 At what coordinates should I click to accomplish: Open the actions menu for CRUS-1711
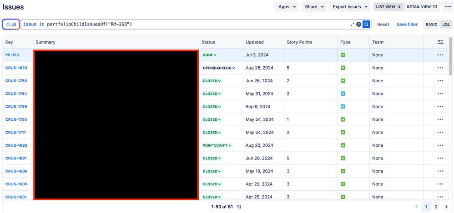point(440,132)
